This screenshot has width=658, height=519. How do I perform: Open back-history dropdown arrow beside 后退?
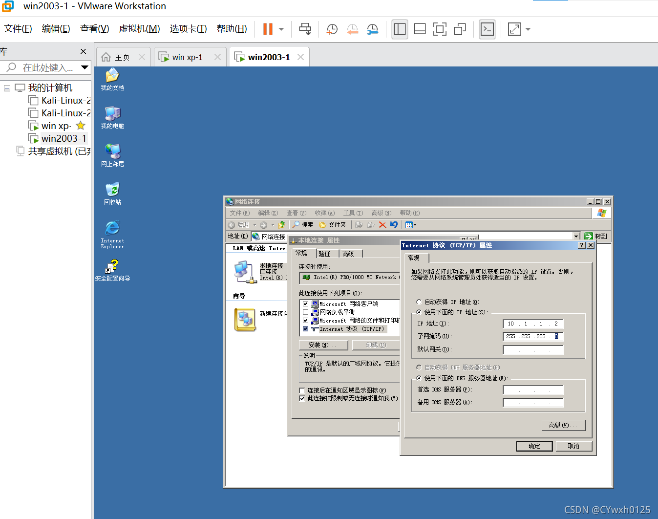tap(255, 225)
